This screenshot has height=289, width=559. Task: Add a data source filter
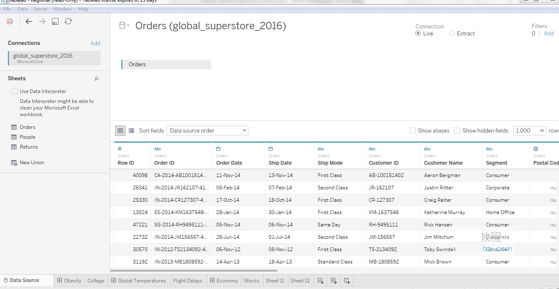coord(549,34)
